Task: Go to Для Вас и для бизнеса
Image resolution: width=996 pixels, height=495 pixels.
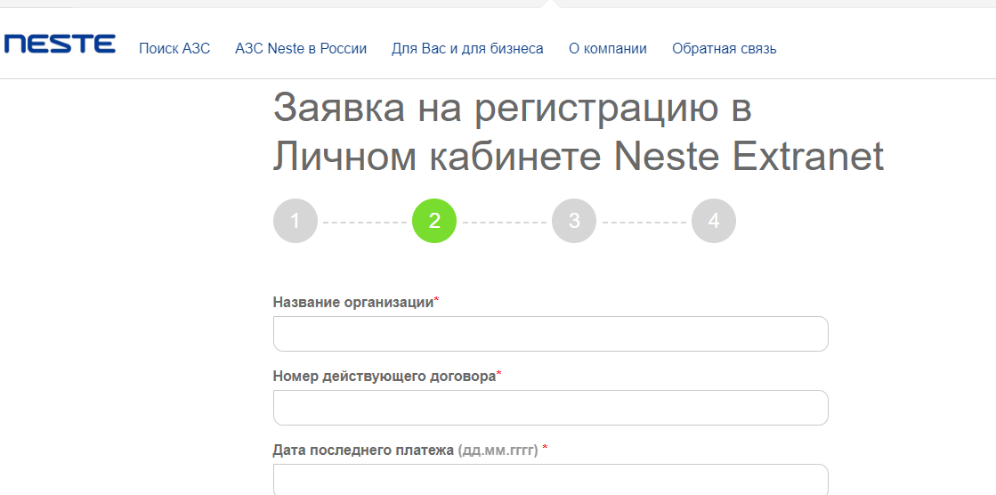Action: pyautogui.click(x=467, y=49)
